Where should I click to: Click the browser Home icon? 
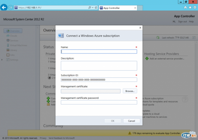(185, 8)
